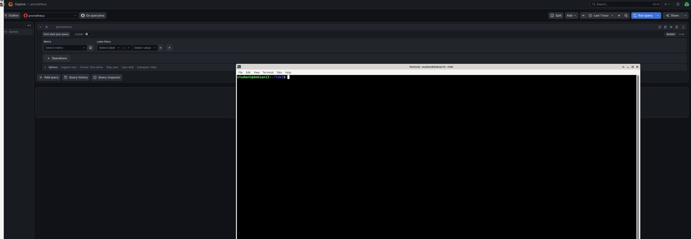Open Terminal View menu
691x239 pixels.
[x=257, y=72]
